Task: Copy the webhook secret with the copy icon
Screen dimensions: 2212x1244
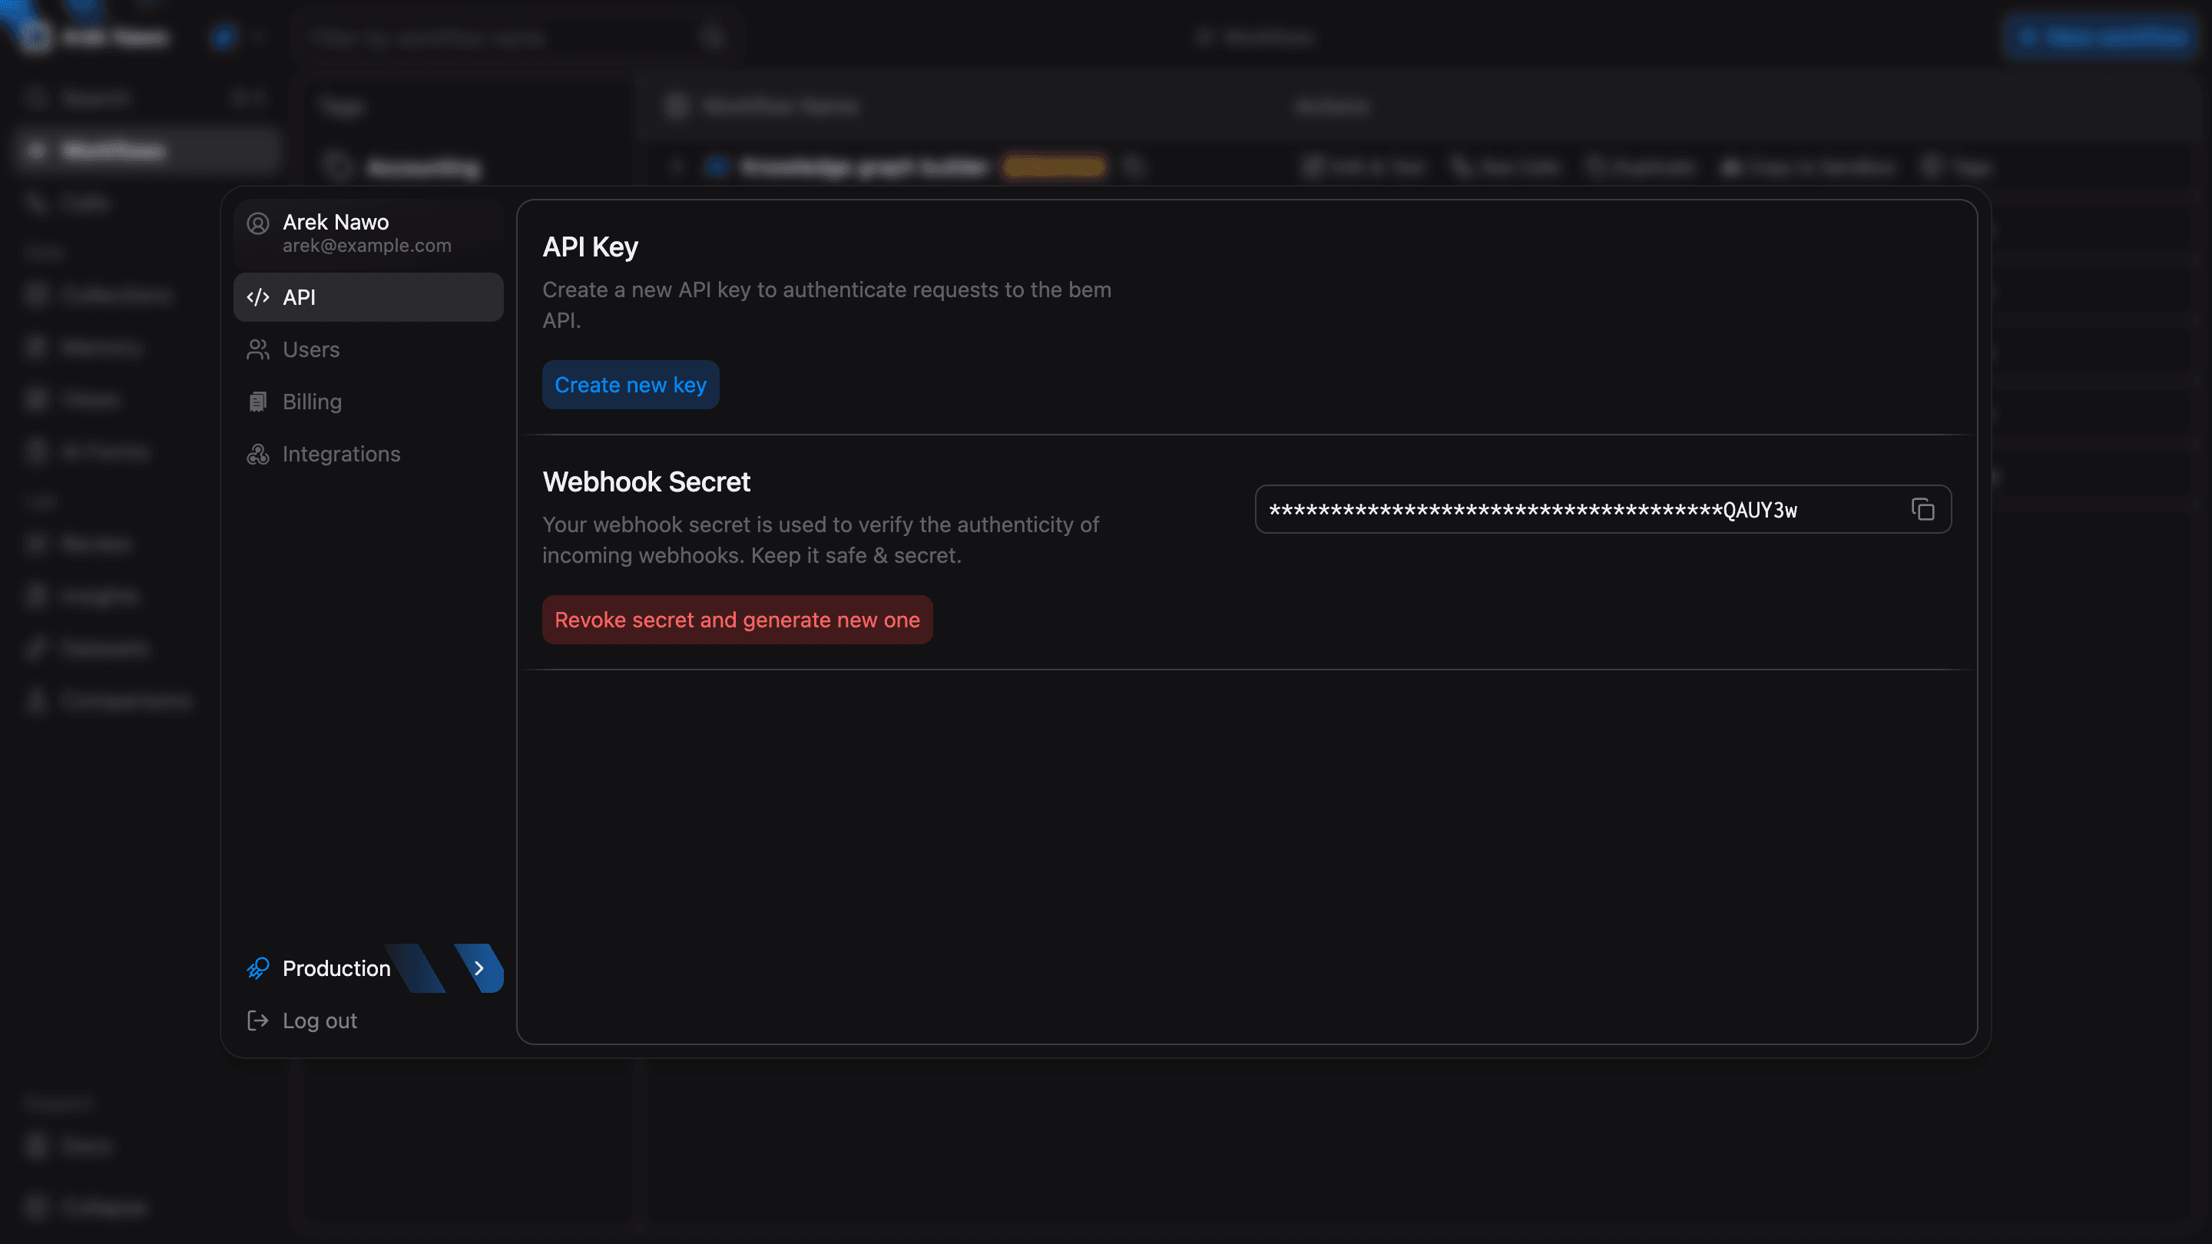Action: click(1922, 509)
